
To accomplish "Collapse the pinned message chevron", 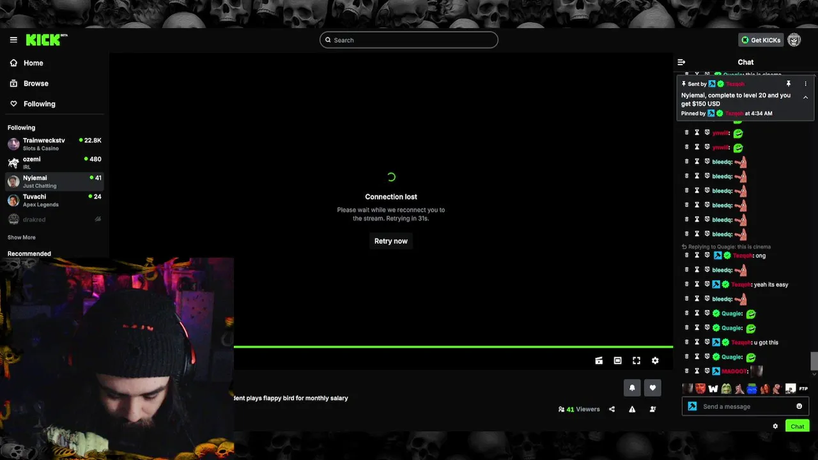I will pos(805,98).
